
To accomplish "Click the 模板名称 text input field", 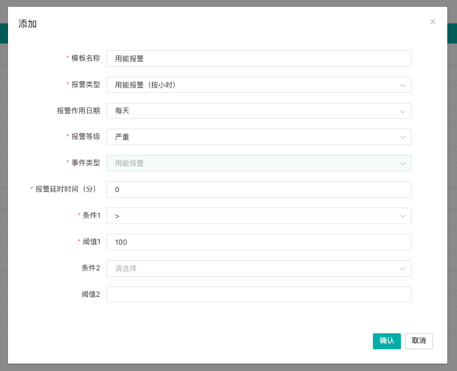I will coord(259,59).
